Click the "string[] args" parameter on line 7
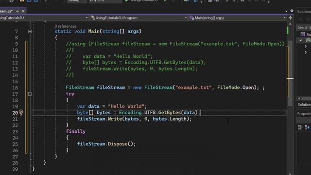 (x=121, y=31)
